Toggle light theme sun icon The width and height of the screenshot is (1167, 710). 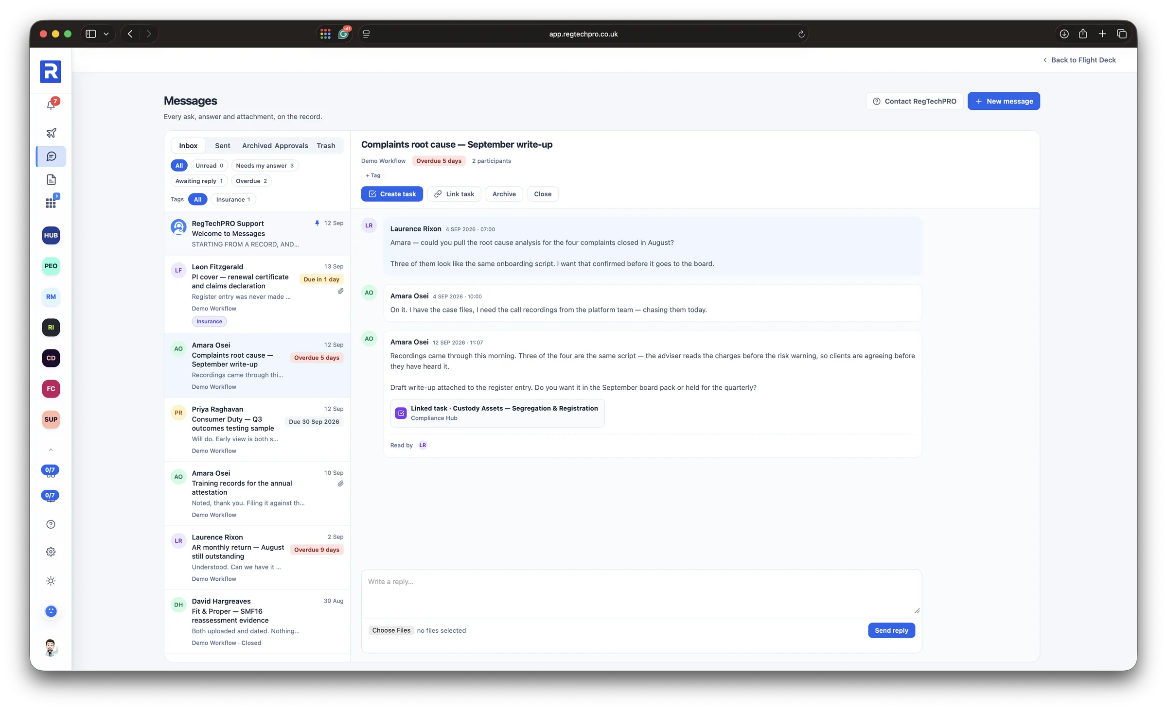(x=51, y=581)
